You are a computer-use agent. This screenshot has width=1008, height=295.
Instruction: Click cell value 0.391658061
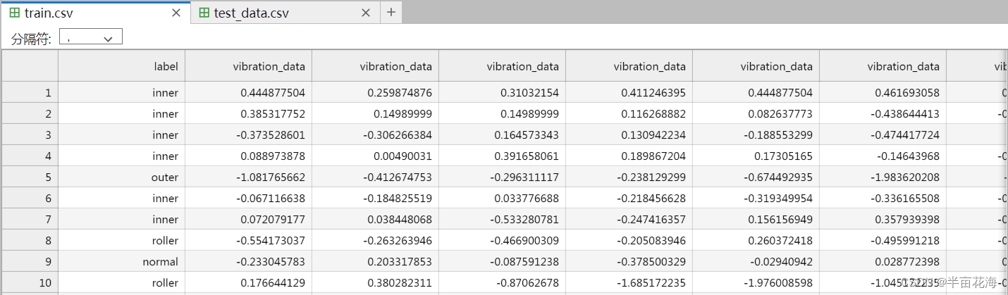pos(502,156)
